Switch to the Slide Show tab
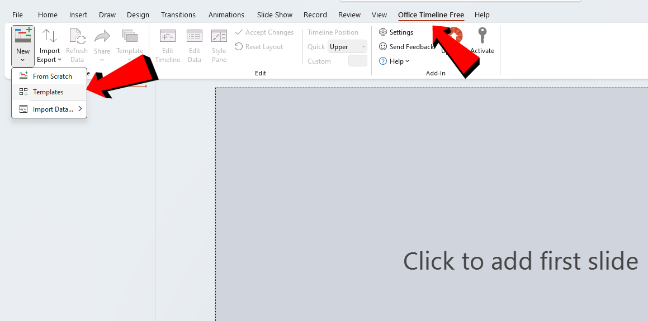648x321 pixels. (x=275, y=15)
